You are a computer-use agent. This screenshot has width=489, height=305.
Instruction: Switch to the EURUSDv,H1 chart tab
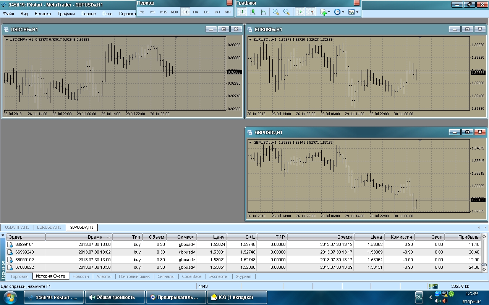tap(49, 227)
